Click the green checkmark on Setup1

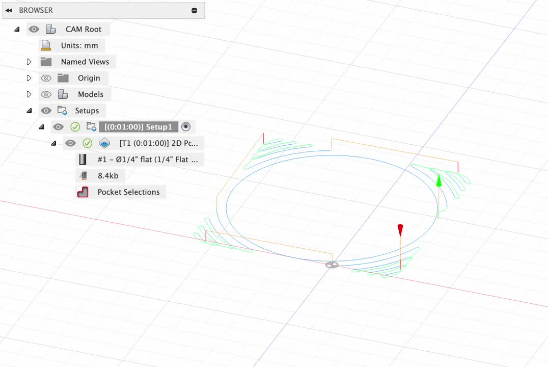tap(75, 126)
